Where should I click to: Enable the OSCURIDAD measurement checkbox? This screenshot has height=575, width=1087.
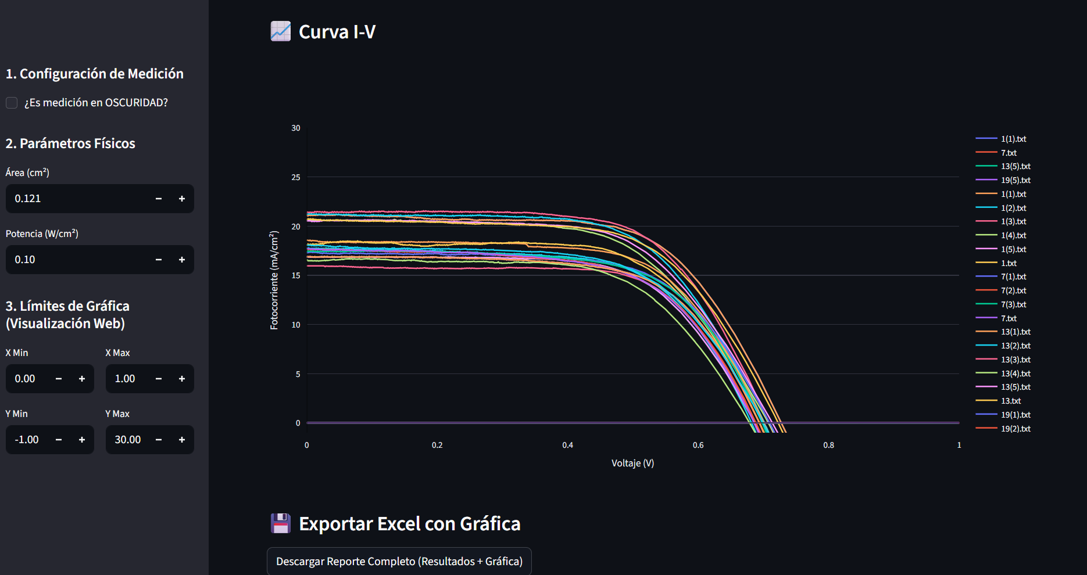(x=12, y=103)
